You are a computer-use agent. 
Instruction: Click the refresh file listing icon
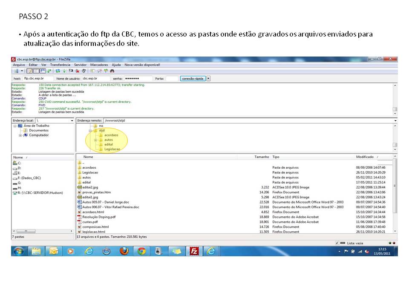58,71
